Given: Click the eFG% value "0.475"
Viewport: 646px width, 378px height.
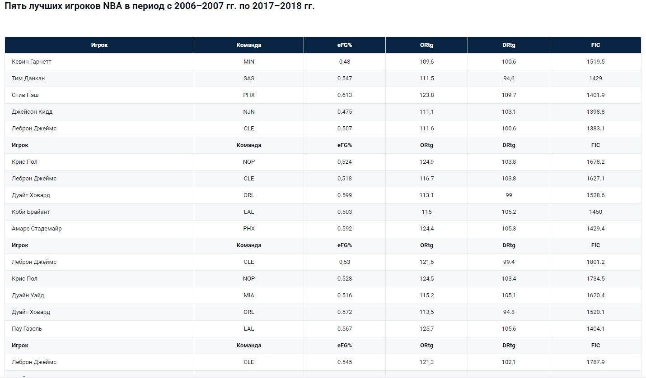Looking at the screenshot, I should (x=345, y=112).
